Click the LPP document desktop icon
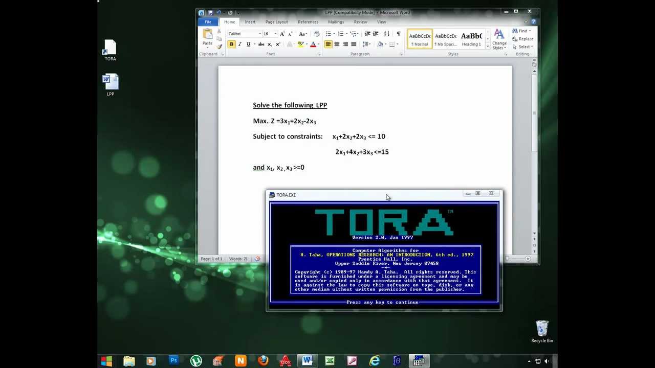 coord(110,85)
